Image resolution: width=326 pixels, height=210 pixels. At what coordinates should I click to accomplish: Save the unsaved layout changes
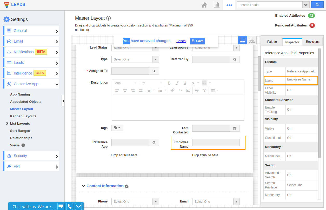tap(197, 41)
